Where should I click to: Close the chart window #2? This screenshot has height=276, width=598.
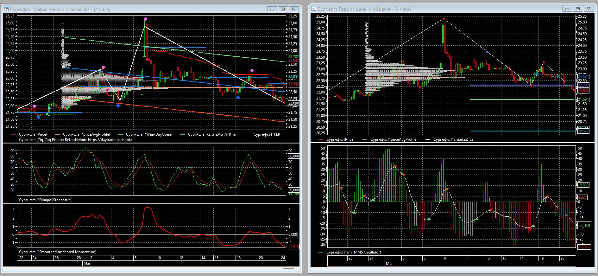[293, 9]
